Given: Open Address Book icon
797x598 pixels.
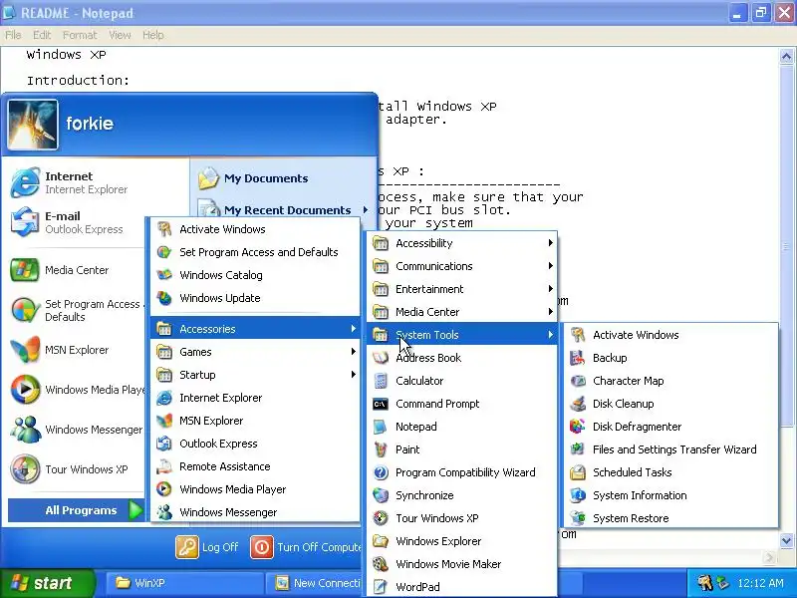Looking at the screenshot, I should (x=381, y=358).
